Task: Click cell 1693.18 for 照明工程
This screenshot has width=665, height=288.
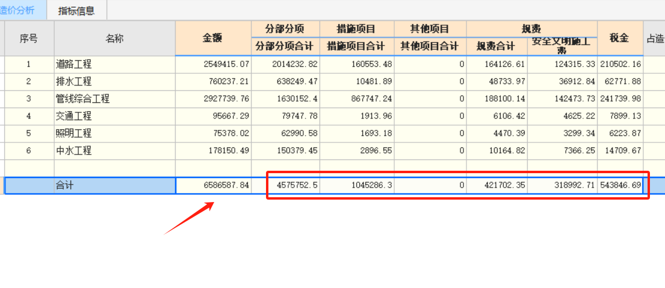Action: 357,134
